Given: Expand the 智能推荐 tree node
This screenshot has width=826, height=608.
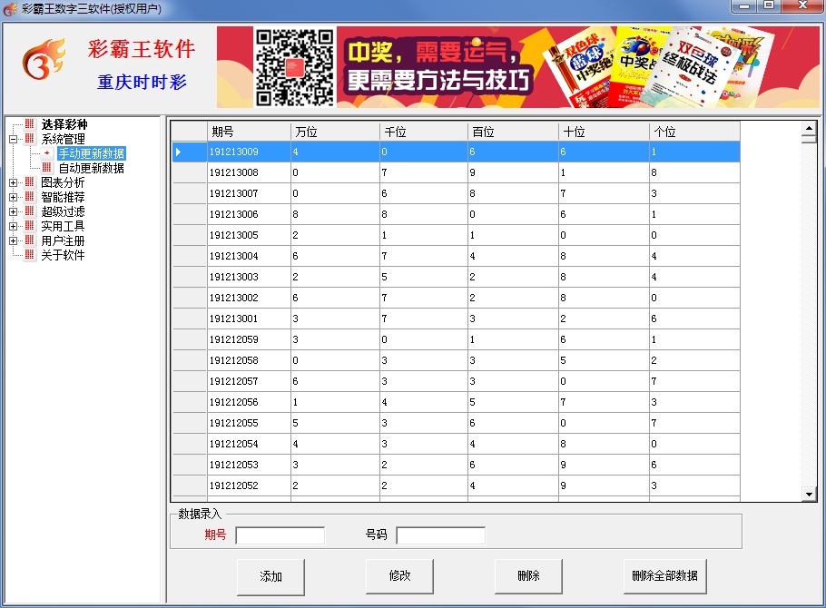Looking at the screenshot, I should [x=14, y=197].
